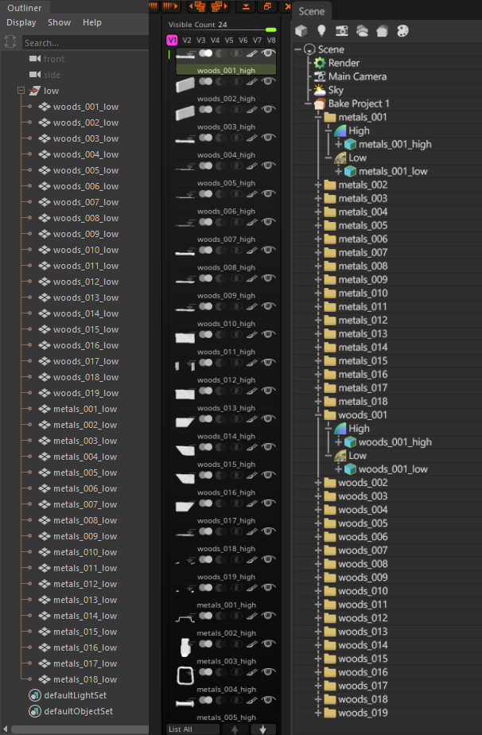Select the V2 visibility set tab

[x=187, y=41]
